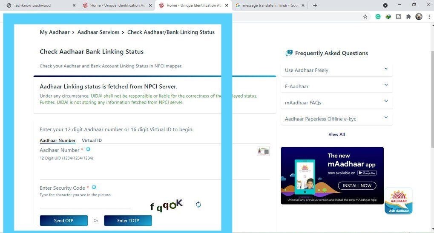Click the Frequently Asked Questions icon
The image size is (434, 233).
tap(289, 53)
